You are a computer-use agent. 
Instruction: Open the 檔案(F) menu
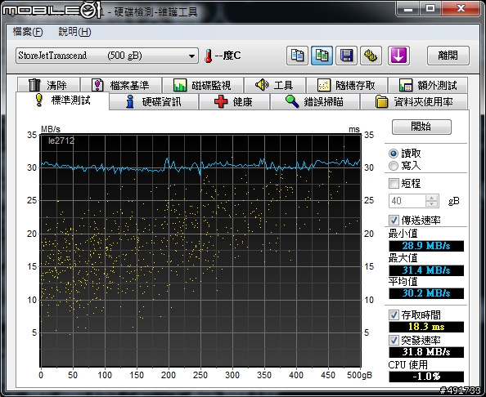28,32
